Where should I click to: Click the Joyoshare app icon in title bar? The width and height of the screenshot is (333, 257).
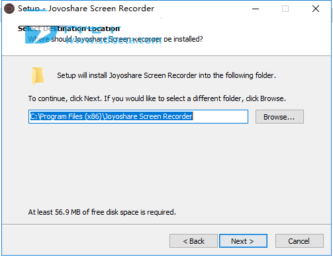coord(9,9)
